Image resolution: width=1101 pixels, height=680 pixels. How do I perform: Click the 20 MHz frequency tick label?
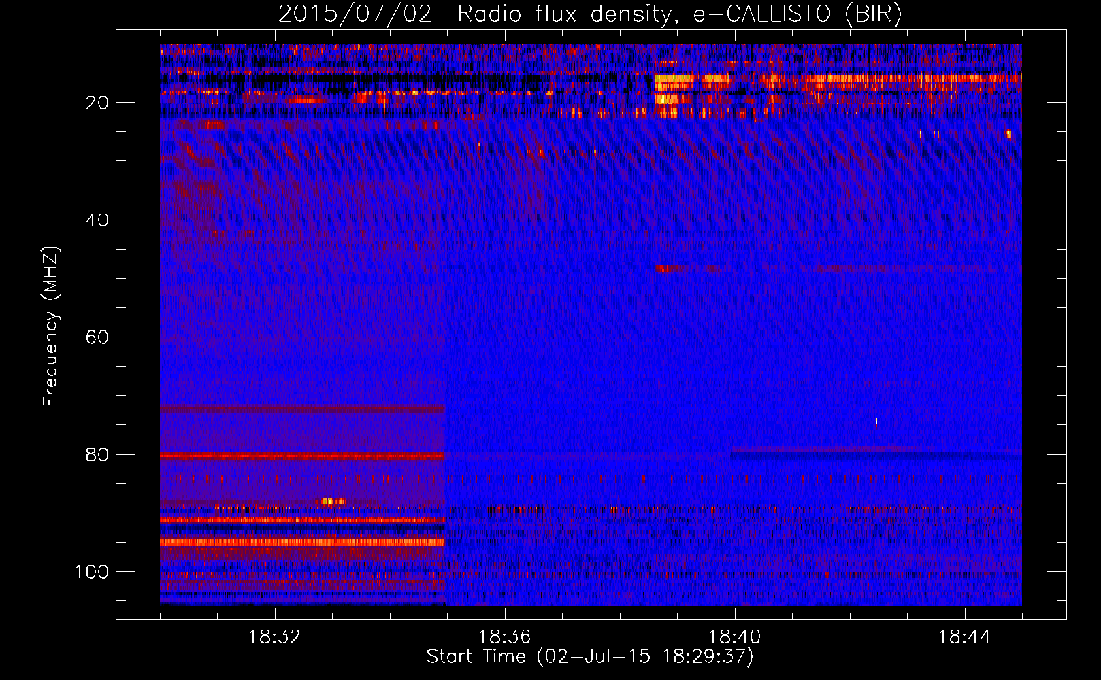(x=98, y=103)
